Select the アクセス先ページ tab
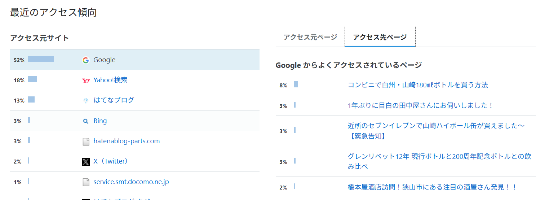 pyautogui.click(x=380, y=37)
